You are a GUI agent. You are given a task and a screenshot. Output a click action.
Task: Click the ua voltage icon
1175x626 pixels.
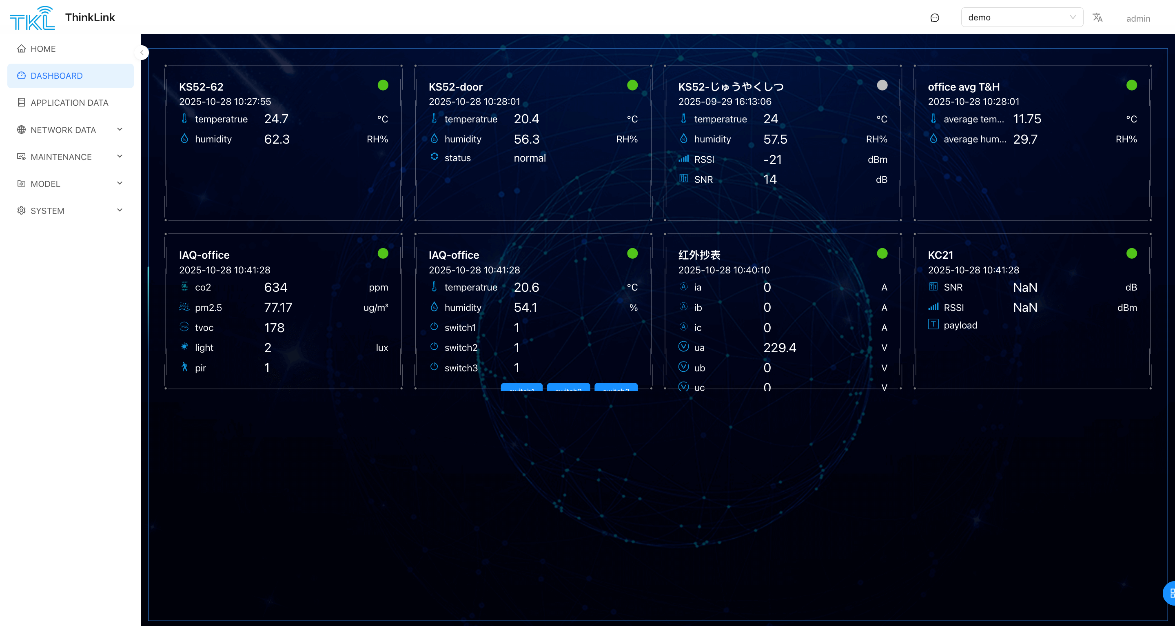(683, 347)
